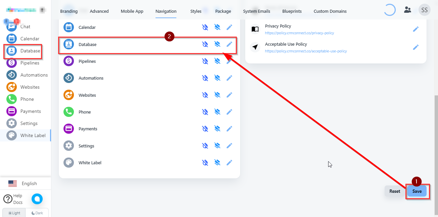Open Help Docs in the sidebar
Screen dimensions: 438x217
pyautogui.click(x=13, y=199)
